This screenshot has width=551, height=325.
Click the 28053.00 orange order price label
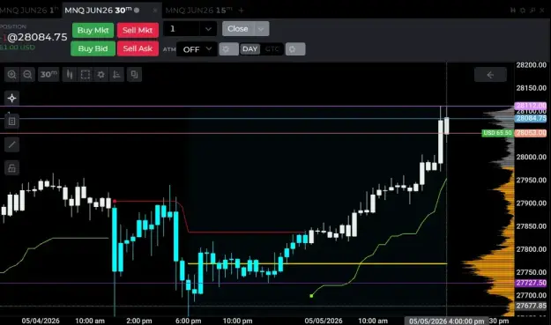click(x=531, y=133)
